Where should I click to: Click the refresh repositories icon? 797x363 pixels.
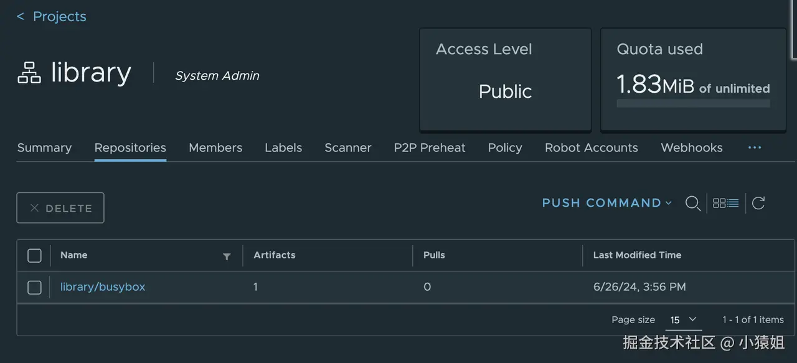coord(758,203)
